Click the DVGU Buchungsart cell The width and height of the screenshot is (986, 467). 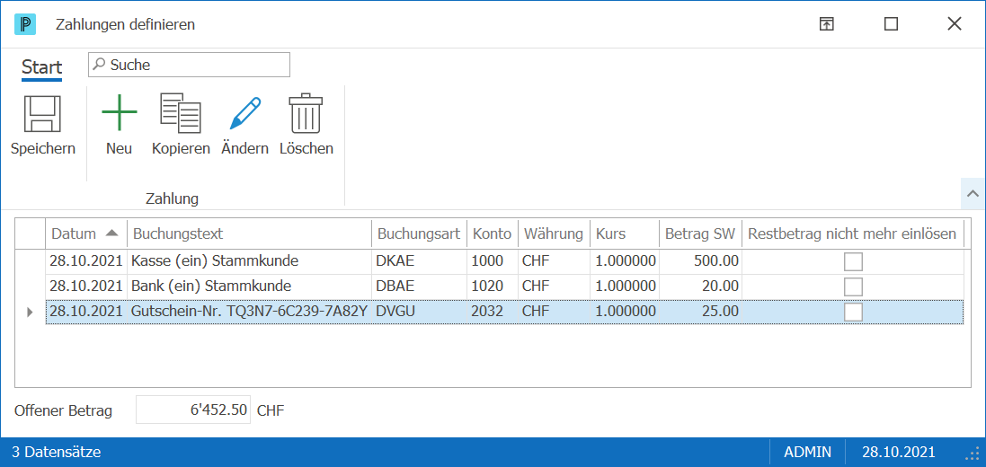tap(419, 312)
